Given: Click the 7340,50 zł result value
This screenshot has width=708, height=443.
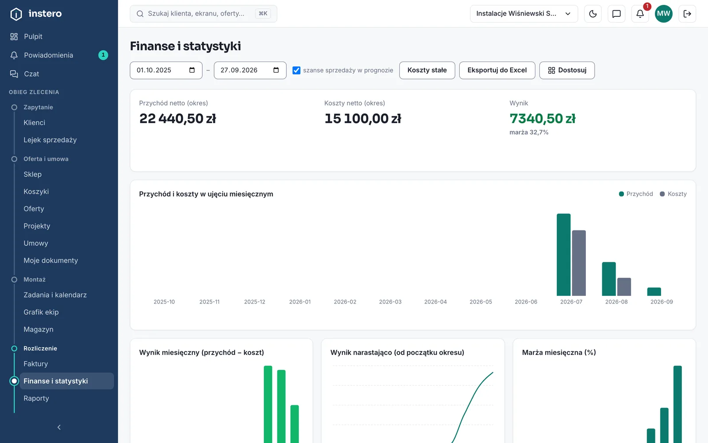Looking at the screenshot, I should (543, 119).
